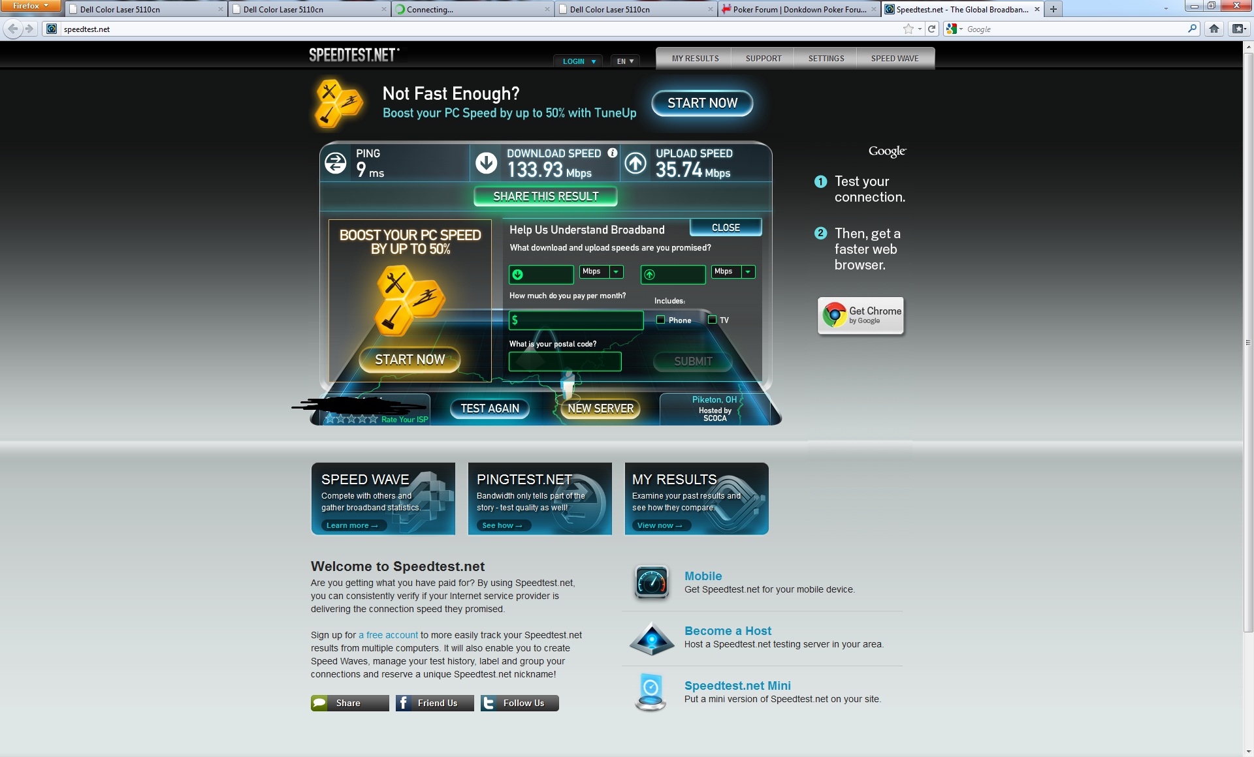Rate your ISP with the stars
This screenshot has height=757, width=1254.
tap(351, 419)
